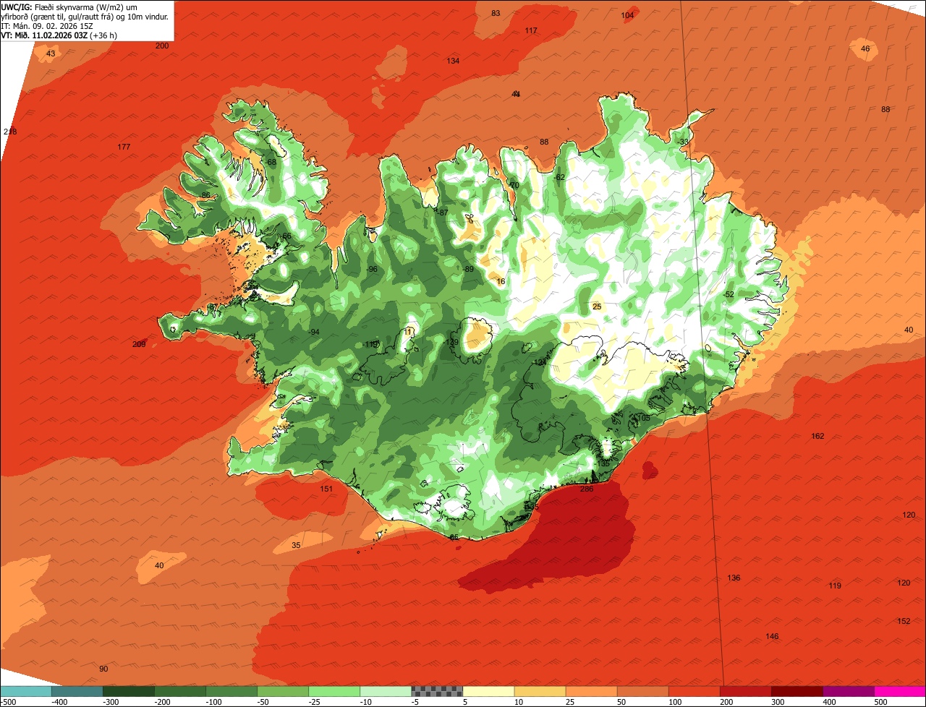Image resolution: width=926 pixels, height=707 pixels.
Task: Click the '10m vindur' subtitle line
Action: tap(85, 16)
